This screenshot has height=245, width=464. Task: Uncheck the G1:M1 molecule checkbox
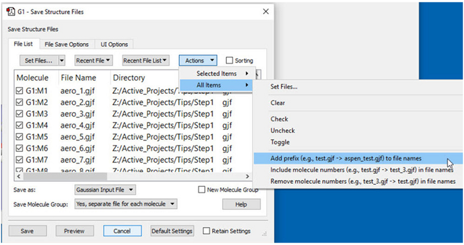pyautogui.click(x=19, y=90)
